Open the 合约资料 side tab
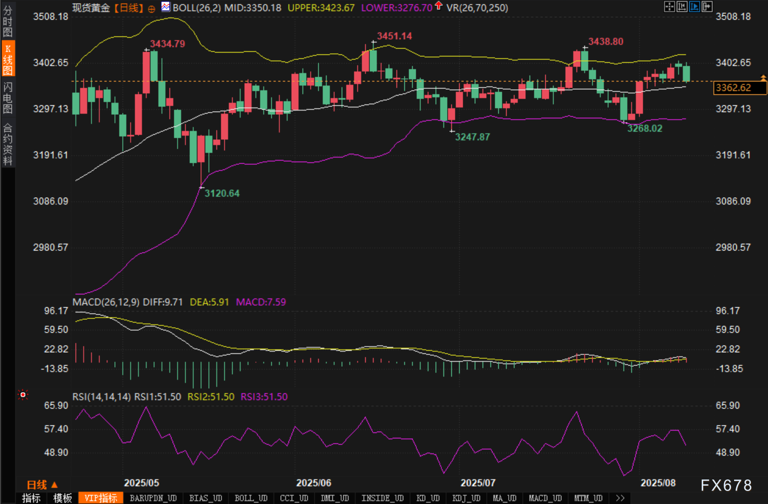This screenshot has width=768, height=504. coord(7,144)
